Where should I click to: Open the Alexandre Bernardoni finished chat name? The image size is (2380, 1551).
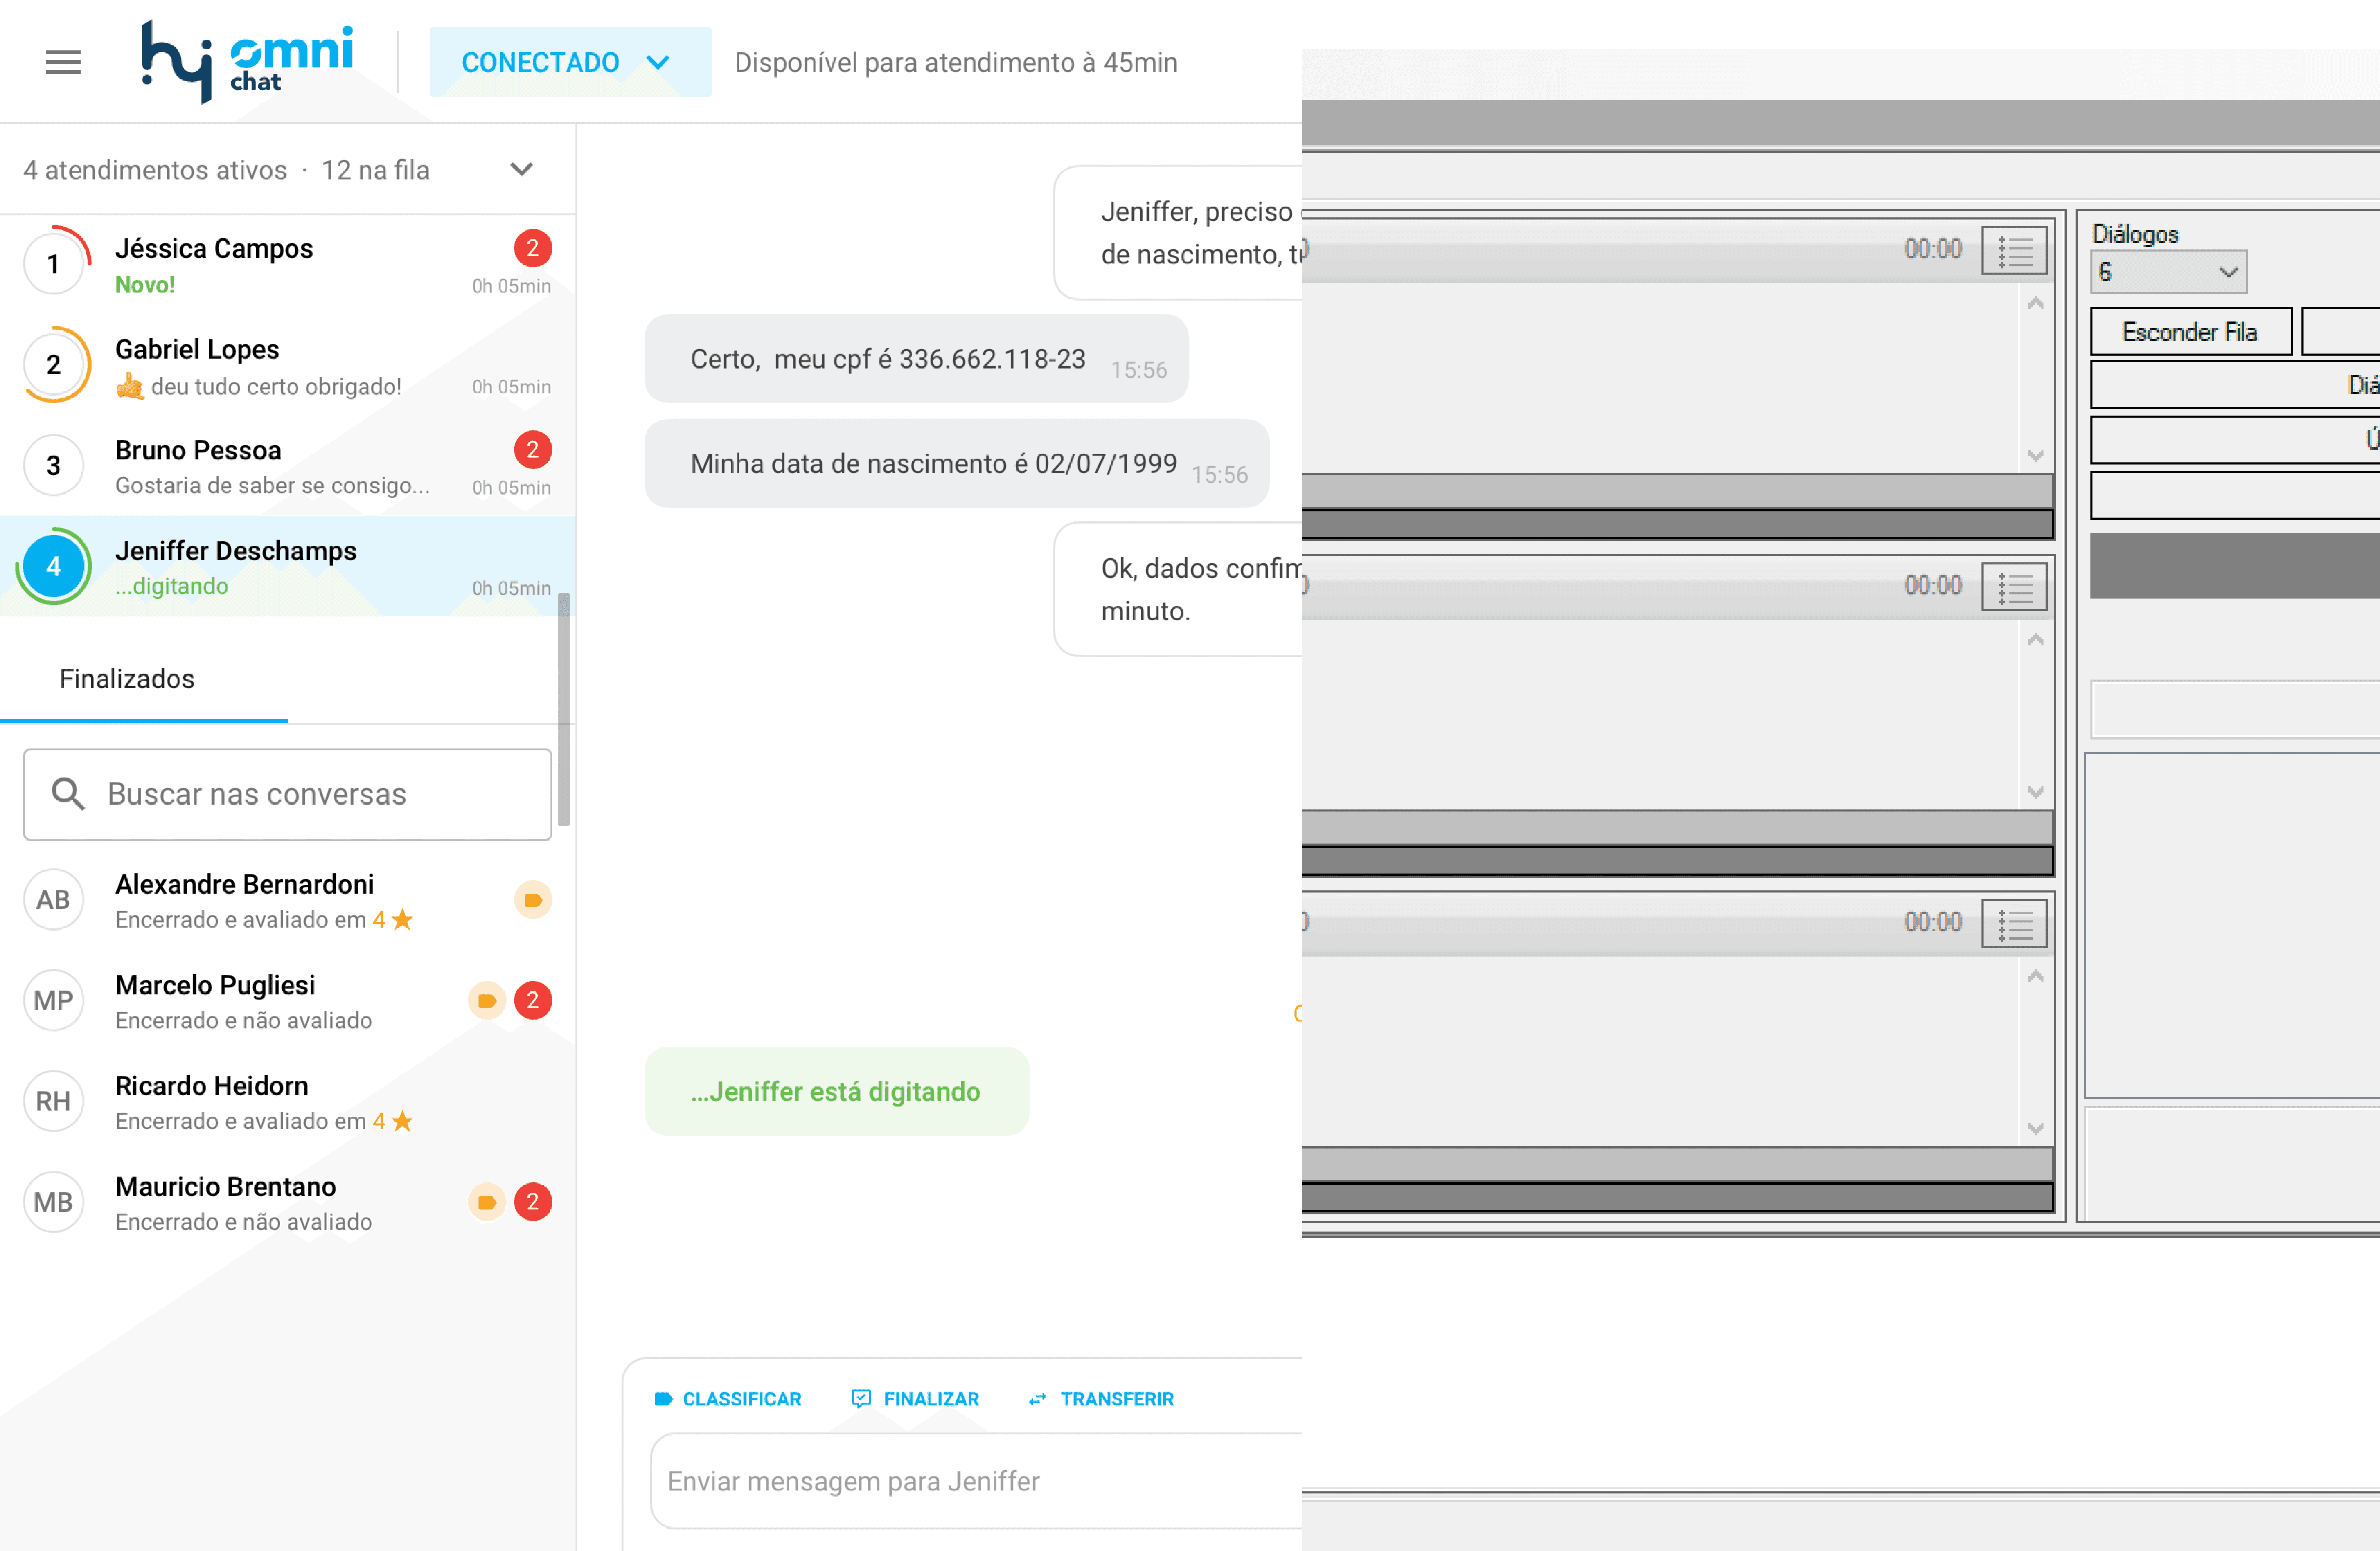tap(245, 884)
